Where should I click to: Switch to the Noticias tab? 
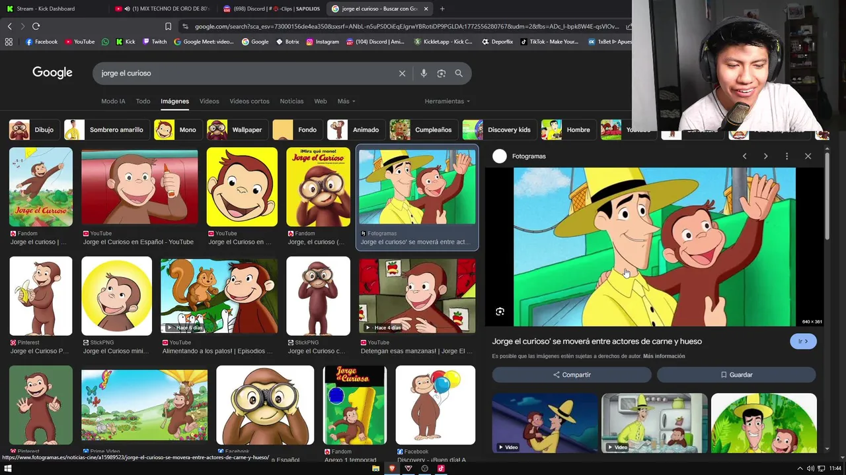(x=291, y=101)
